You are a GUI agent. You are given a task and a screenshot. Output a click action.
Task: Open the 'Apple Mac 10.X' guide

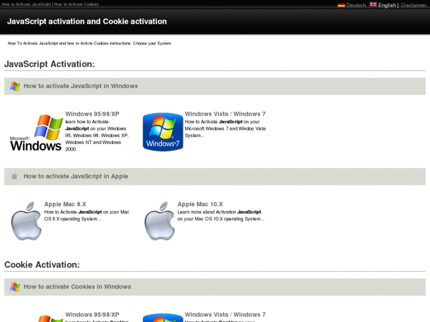click(x=200, y=204)
